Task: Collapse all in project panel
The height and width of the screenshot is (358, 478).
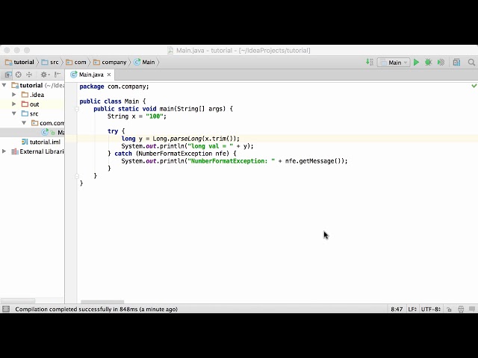Action: pyautogui.click(x=29, y=75)
